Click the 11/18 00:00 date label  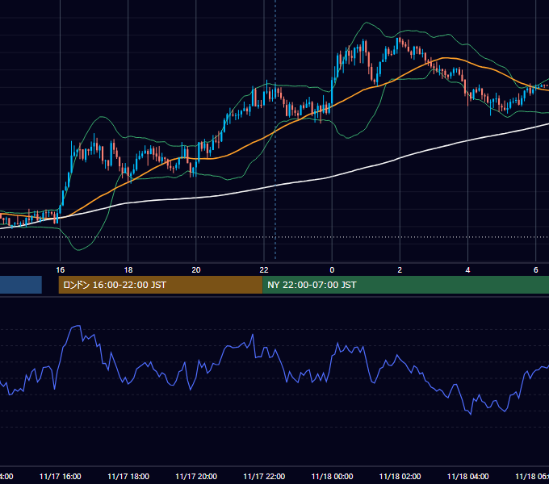[332, 476]
